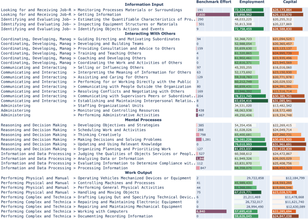Click the 21,211,469 employment value cell
The image size is (308, 219).
251,197
